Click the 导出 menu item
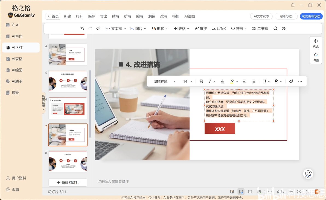The width and height of the screenshot is (326, 200). click(x=104, y=16)
